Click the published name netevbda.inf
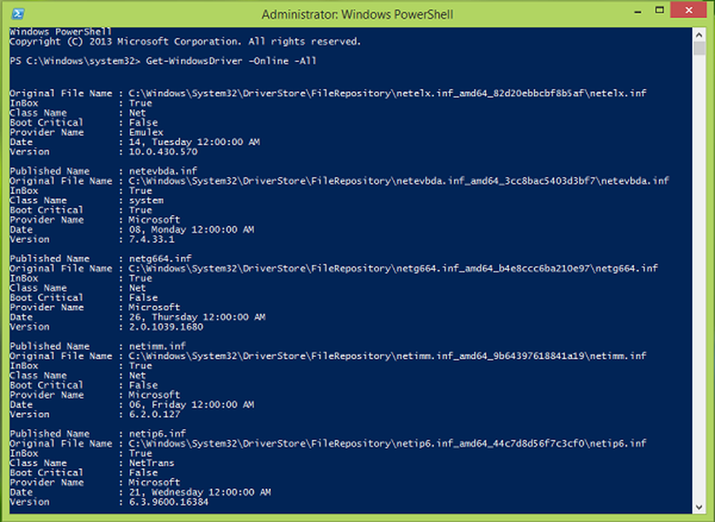The image size is (715, 522). click(x=163, y=171)
